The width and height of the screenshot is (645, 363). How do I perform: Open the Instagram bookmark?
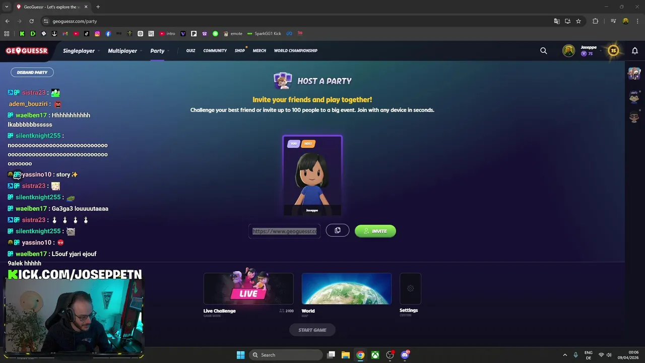point(97,34)
